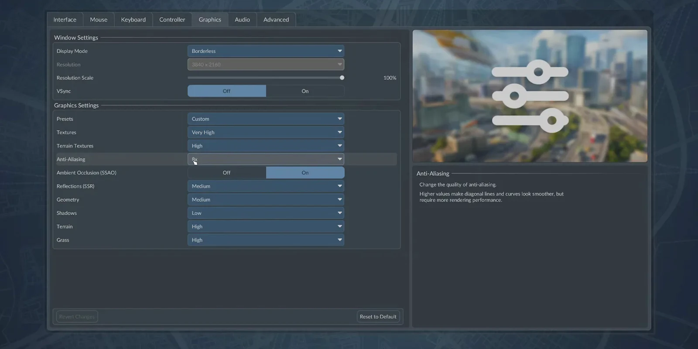This screenshot has width=698, height=349.
Task: Click the Resolution Scale 100% value
Action: point(390,78)
